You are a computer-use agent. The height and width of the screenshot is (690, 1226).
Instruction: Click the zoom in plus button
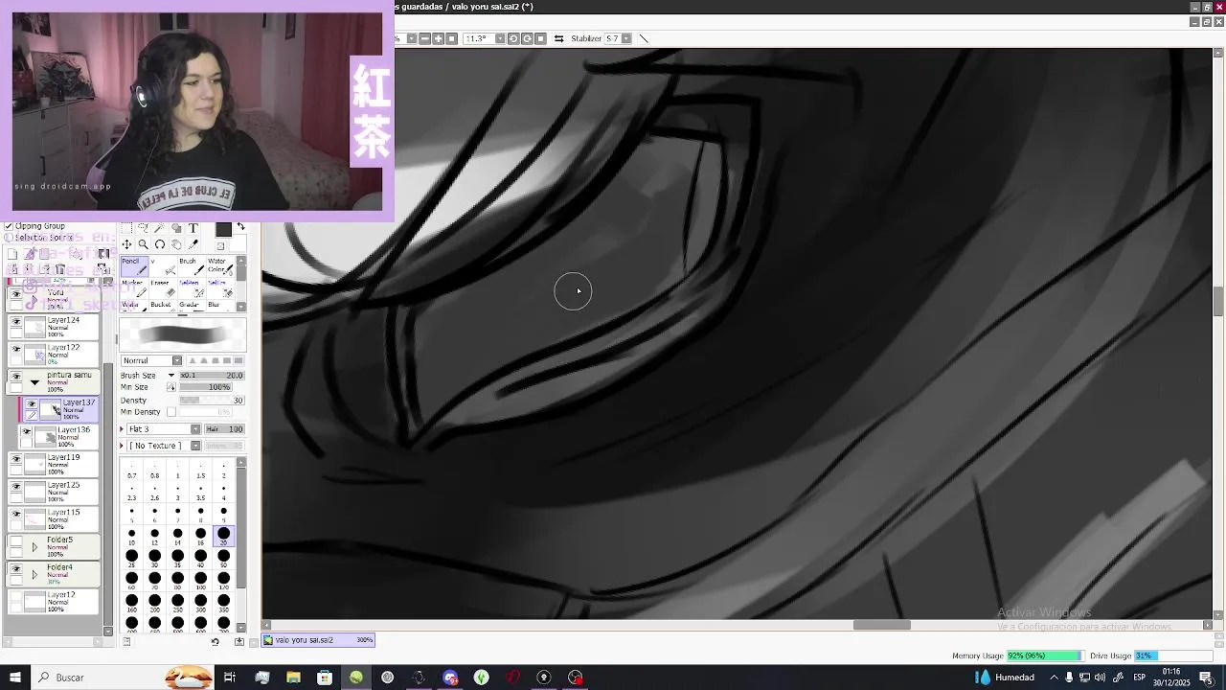tap(438, 38)
